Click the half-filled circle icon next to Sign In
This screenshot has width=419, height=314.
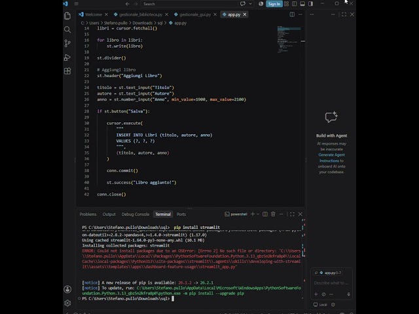point(261,4)
